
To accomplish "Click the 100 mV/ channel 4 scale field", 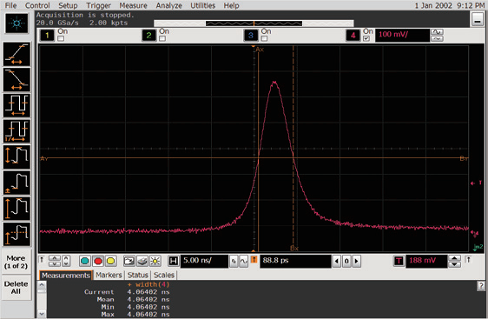I will click(402, 35).
